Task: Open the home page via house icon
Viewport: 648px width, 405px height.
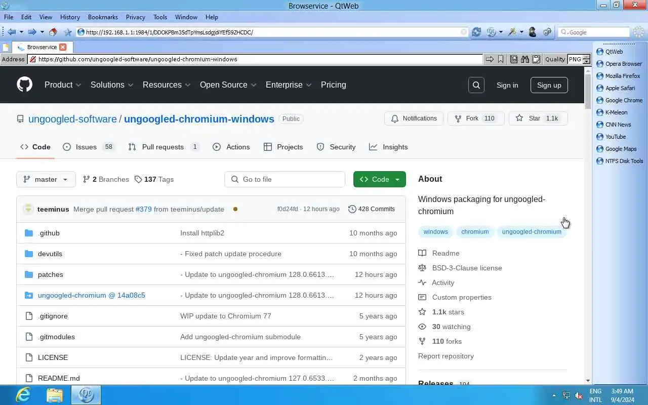Action: point(53,32)
